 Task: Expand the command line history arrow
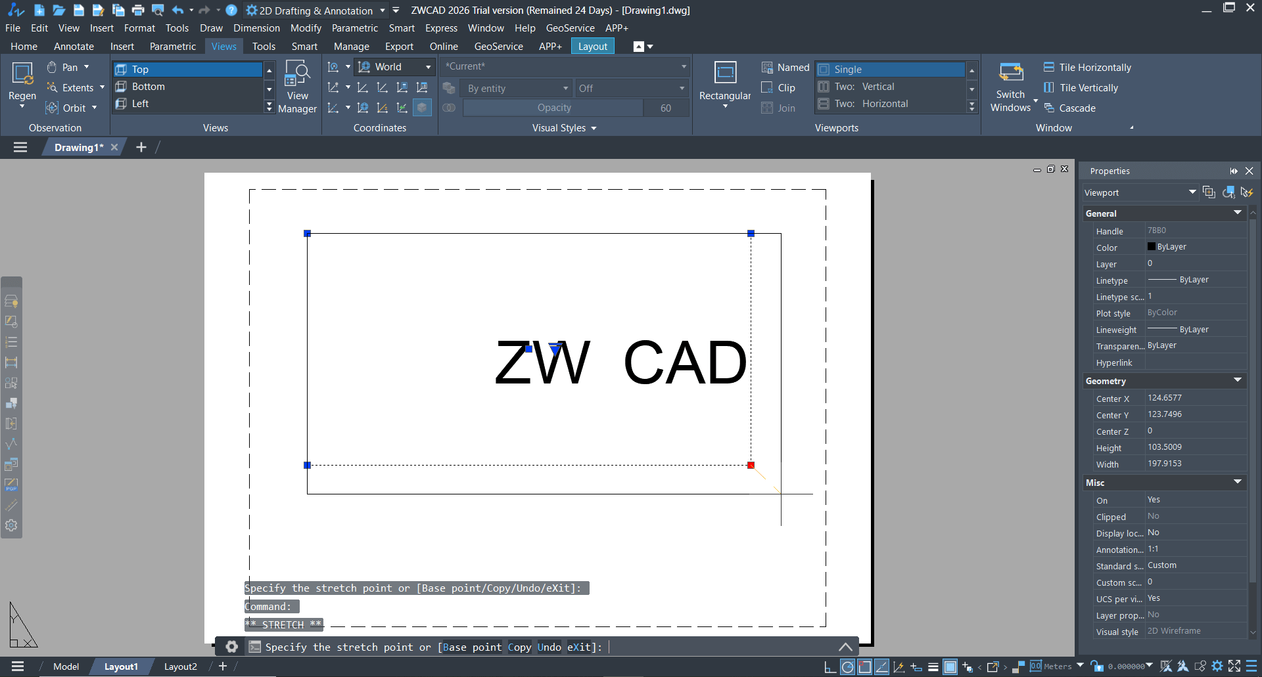click(845, 647)
